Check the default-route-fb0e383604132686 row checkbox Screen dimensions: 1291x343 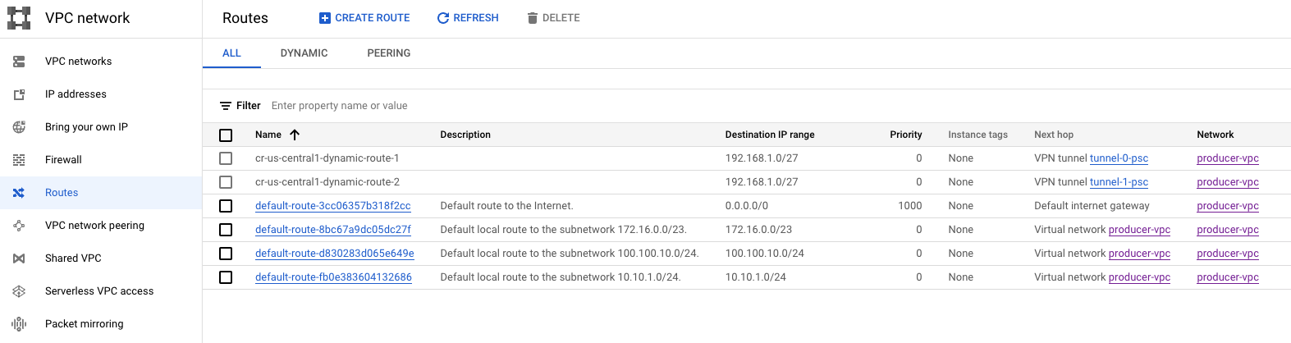click(x=226, y=277)
